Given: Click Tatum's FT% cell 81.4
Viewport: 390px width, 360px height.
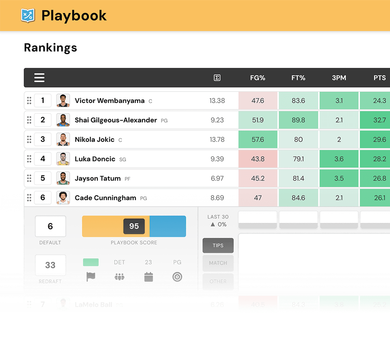Looking at the screenshot, I should point(299,178).
